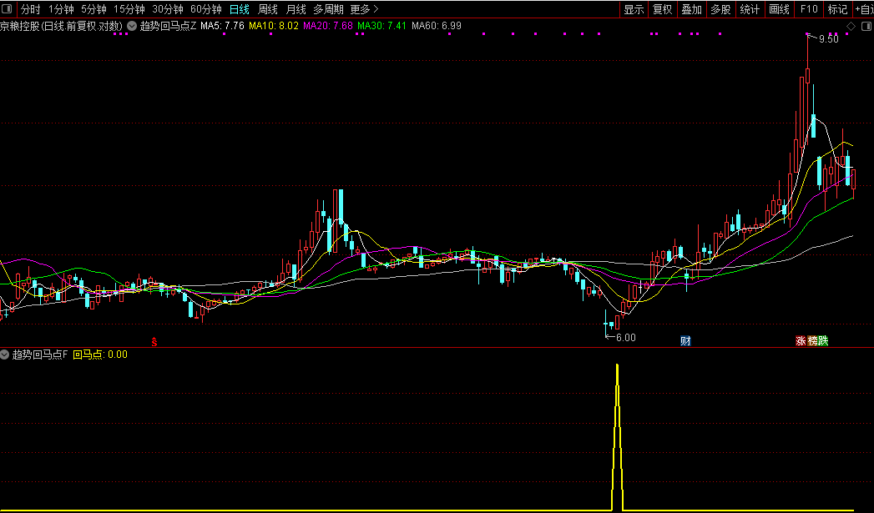Viewport: 874px width, 513px height.
Task: Open the 更多 periods expander
Action: (363, 10)
